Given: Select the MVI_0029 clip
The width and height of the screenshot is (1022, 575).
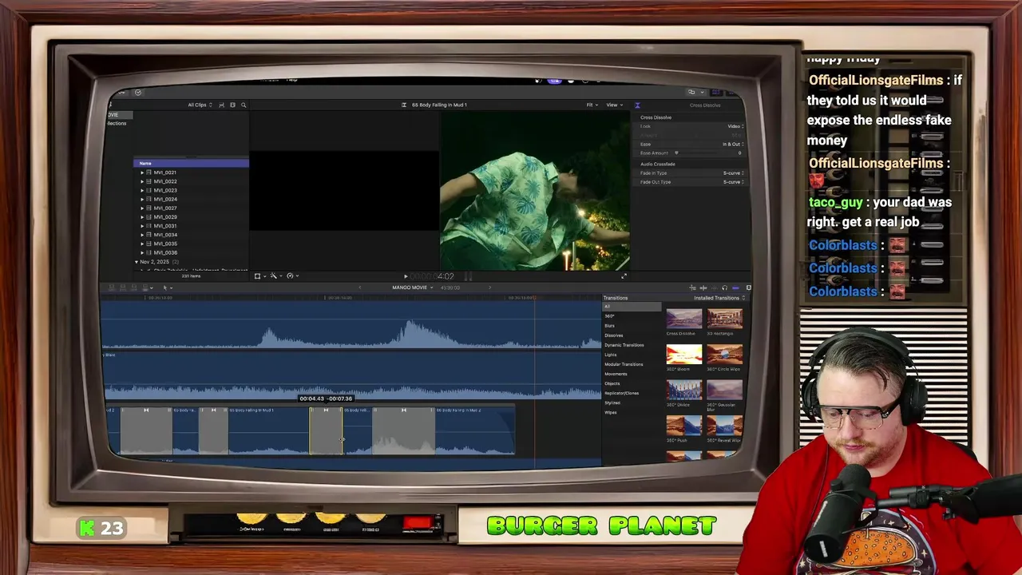Looking at the screenshot, I should click(165, 216).
